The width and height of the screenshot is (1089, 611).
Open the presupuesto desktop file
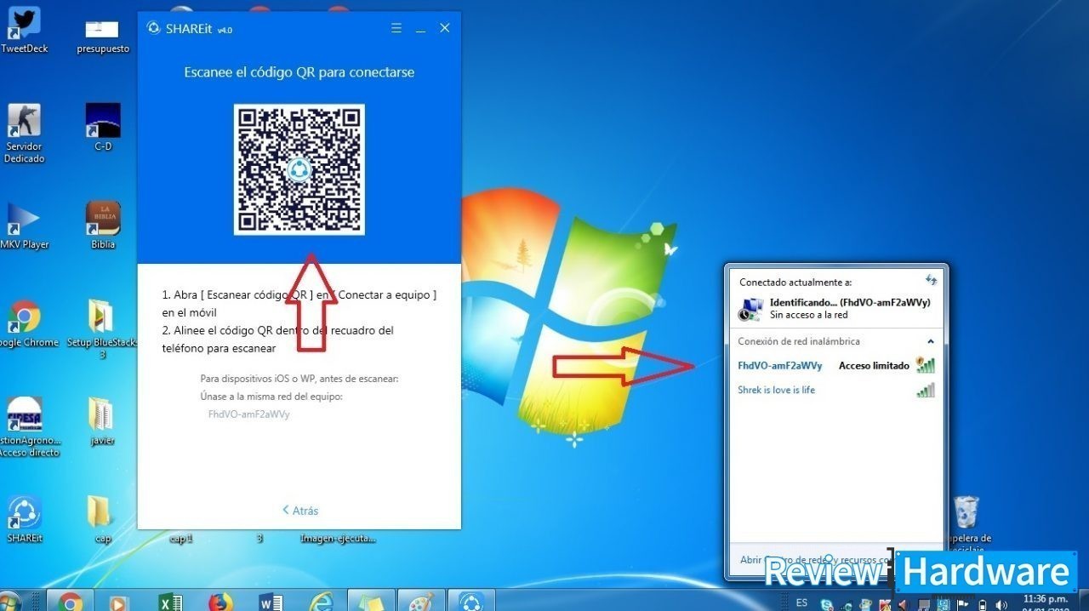click(x=103, y=36)
